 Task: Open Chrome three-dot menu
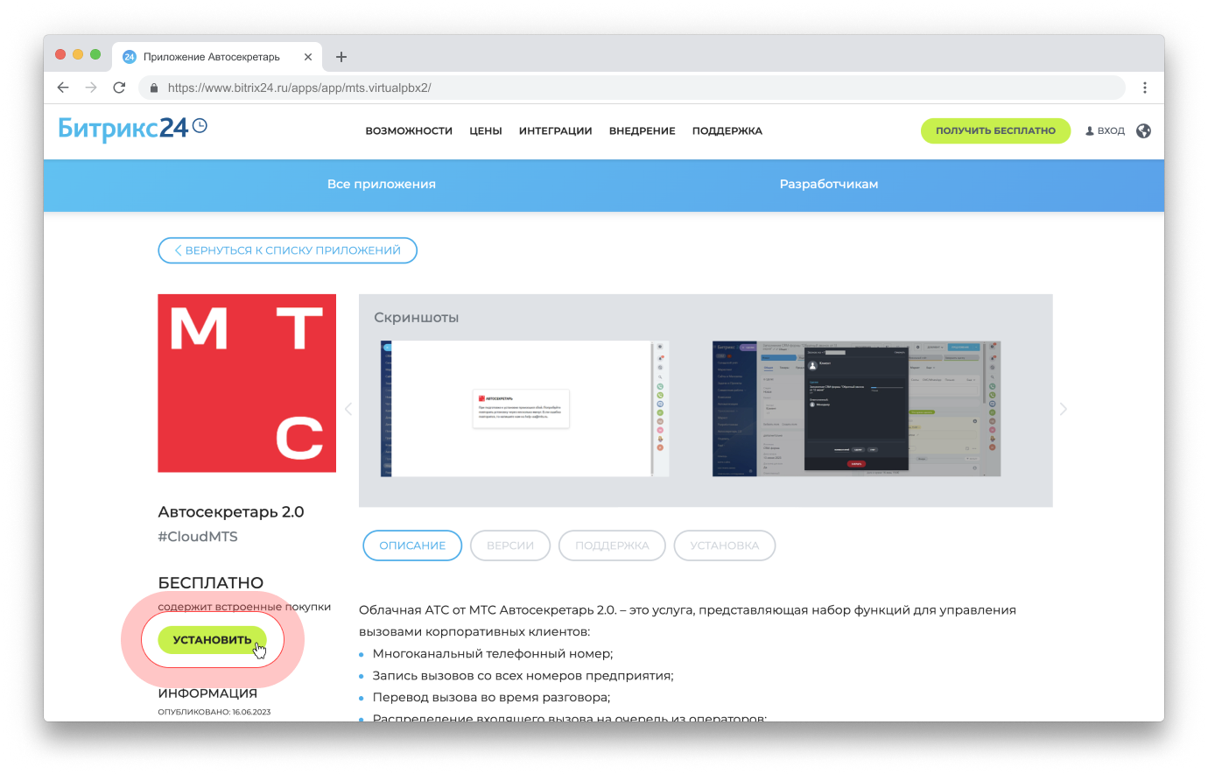tap(1145, 88)
